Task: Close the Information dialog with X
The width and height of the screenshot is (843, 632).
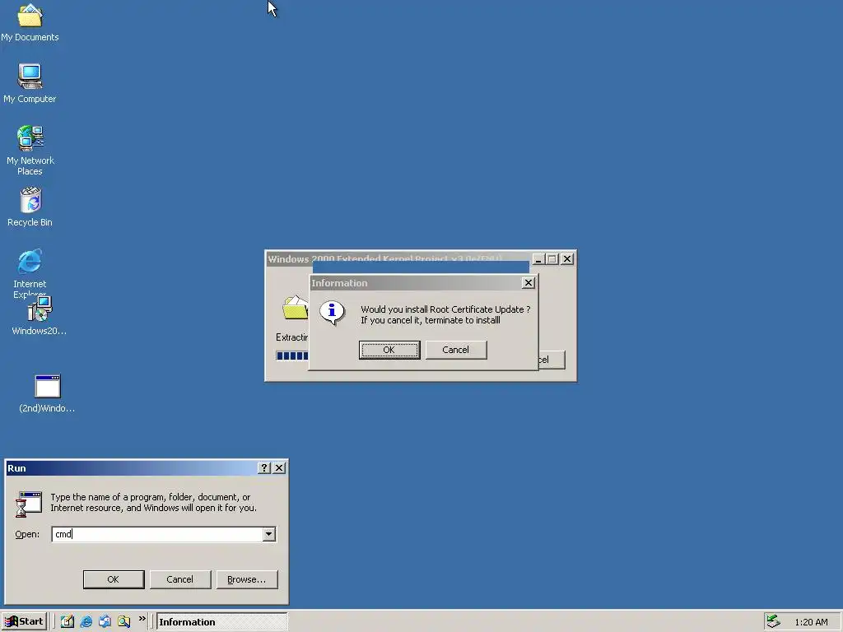Action: 529,283
